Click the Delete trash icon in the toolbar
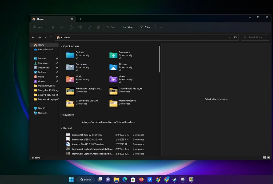 pos(98,27)
